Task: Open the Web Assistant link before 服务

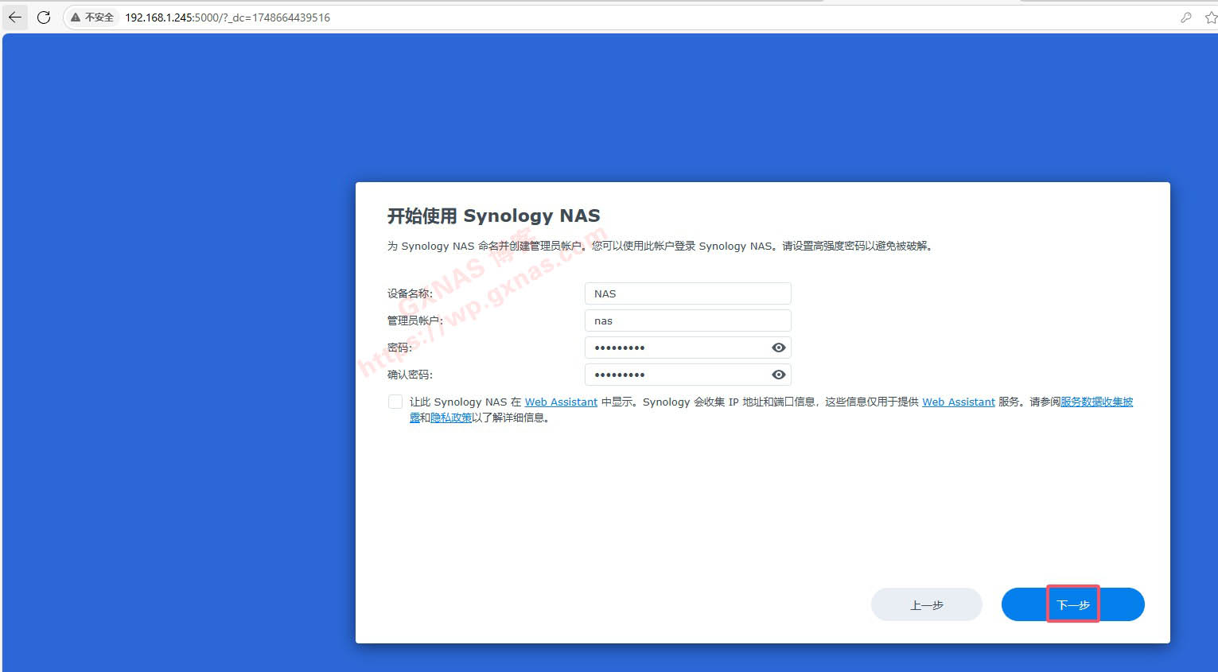Action: coord(958,402)
